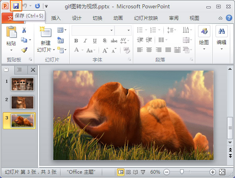Select the Format Painter brush
The image size is (235, 178).
pyautogui.click(x=24, y=50)
